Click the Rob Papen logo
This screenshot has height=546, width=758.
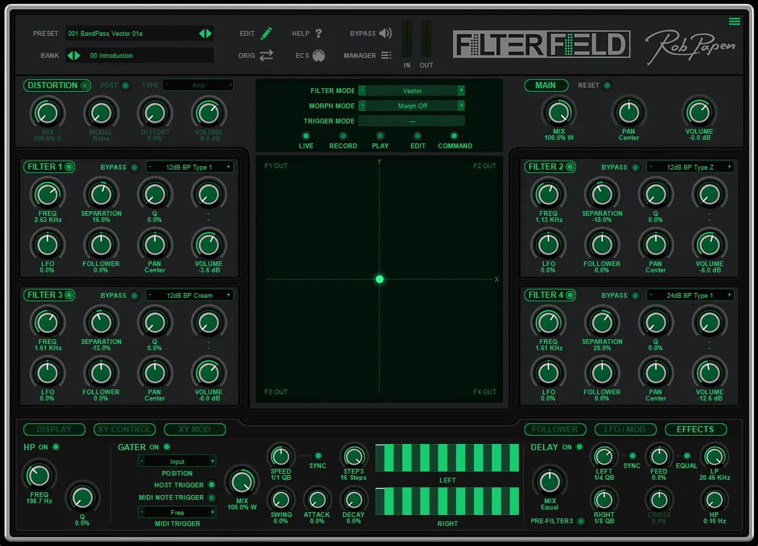coord(690,46)
